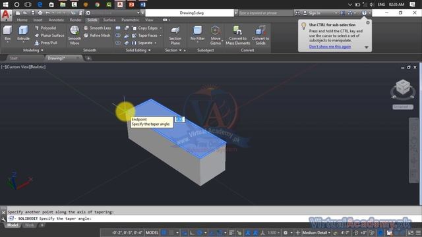
Task: Switch to the Insert ribbon tab
Action: coord(38,20)
